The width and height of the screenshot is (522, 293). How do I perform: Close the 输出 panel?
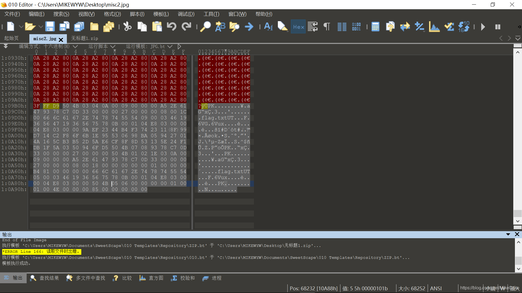(x=517, y=234)
